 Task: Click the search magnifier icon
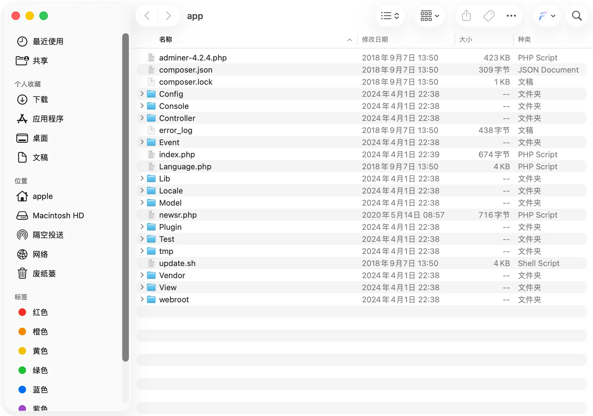click(577, 16)
